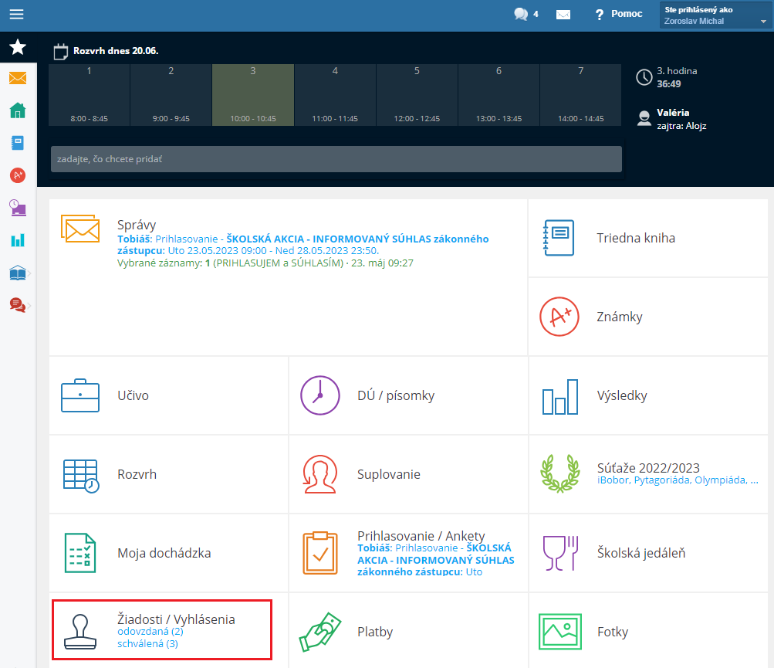Screen dimensions: 774x668
Task: Open the Výsledky bar chart icon
Action: click(x=559, y=397)
